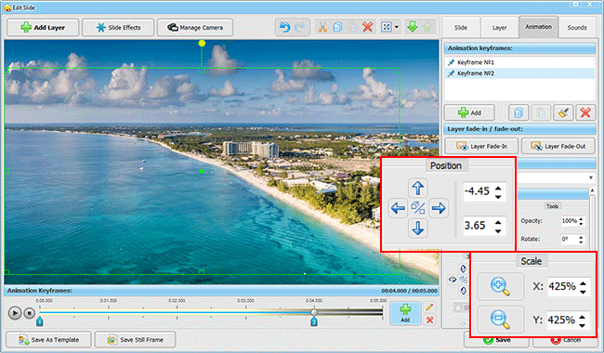Click the Layer Fade-Out button
The image size is (604, 353).
tap(558, 146)
